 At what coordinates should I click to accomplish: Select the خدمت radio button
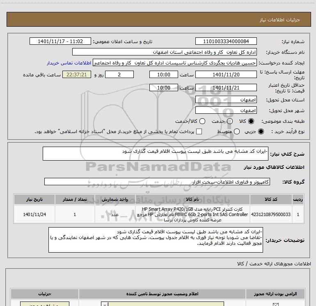pyautogui.click(x=230, y=121)
